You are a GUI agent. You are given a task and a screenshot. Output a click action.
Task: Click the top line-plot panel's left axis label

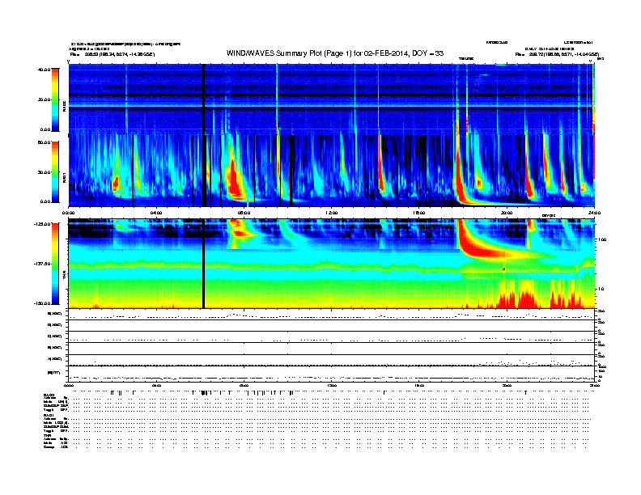point(55,314)
